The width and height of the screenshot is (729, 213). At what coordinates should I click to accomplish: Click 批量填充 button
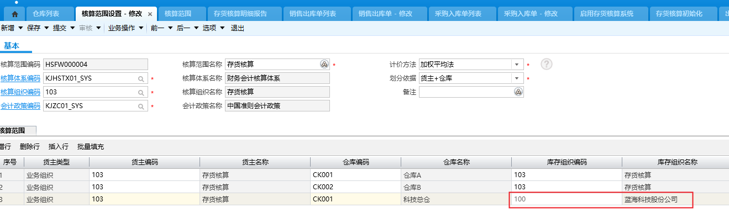click(x=91, y=147)
